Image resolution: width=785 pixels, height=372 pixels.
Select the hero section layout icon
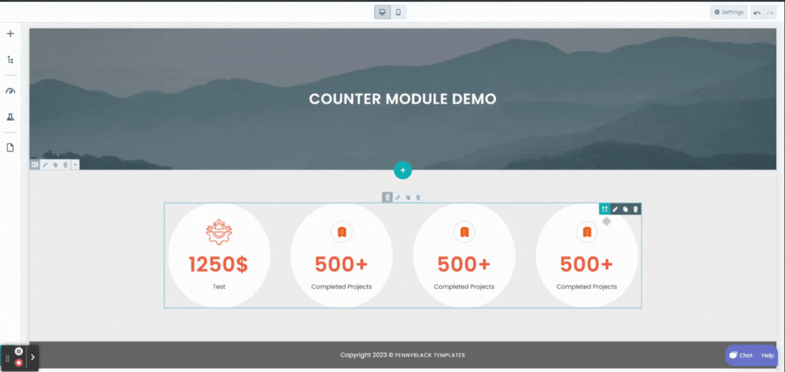pyautogui.click(x=35, y=164)
